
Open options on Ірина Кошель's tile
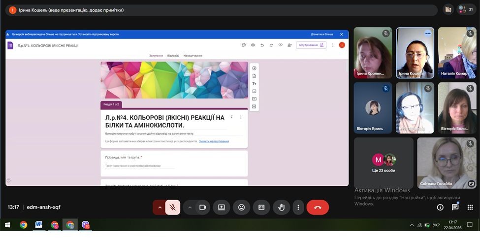point(428,34)
